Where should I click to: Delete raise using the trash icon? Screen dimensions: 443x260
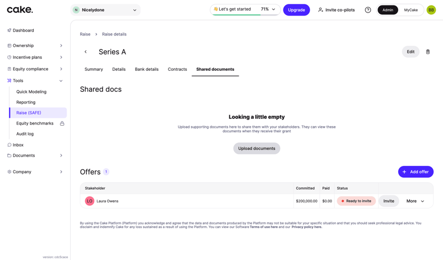427,52
